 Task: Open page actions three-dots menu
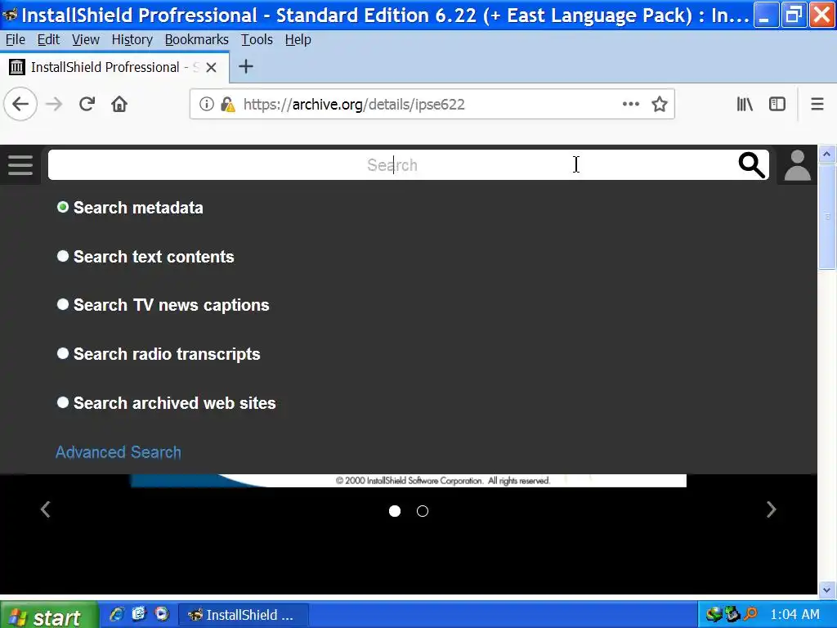tap(631, 104)
